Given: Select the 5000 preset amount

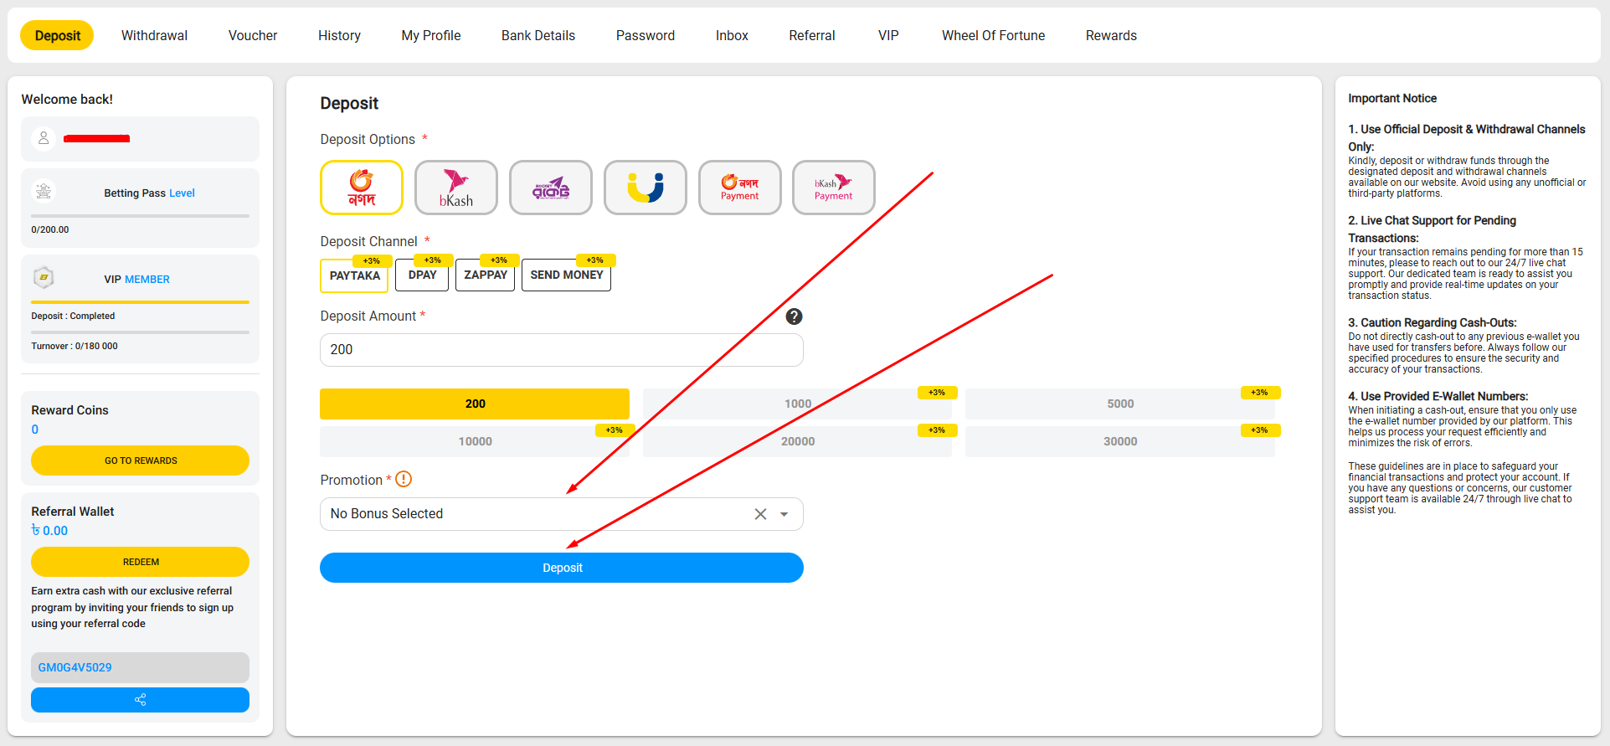Looking at the screenshot, I should [1119, 404].
